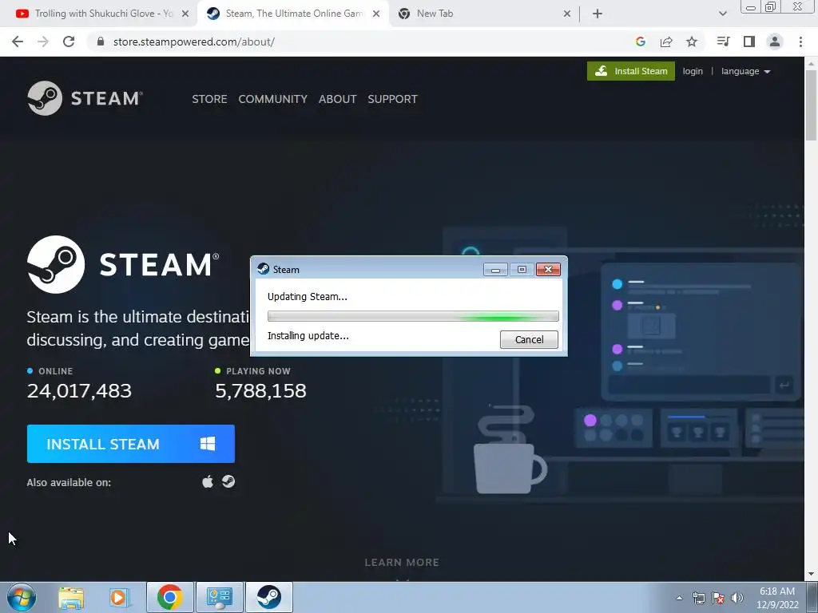Viewport: 818px width, 613px height.
Task: Click the blue INSTALL STEAM button
Action: 130,444
